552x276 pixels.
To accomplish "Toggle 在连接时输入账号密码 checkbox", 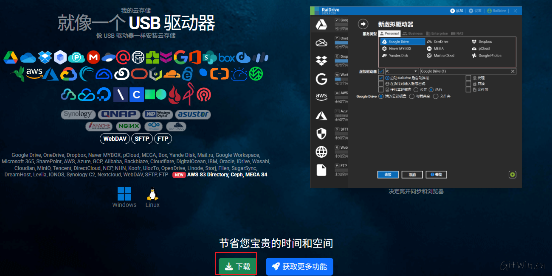I will click(x=381, y=84).
